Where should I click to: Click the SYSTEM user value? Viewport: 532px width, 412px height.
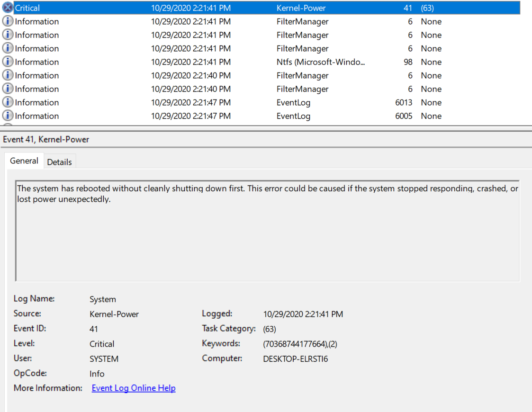point(104,359)
